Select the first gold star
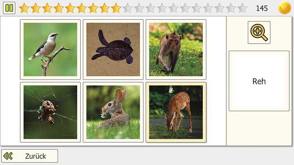The image size is (294, 165). click(24, 8)
